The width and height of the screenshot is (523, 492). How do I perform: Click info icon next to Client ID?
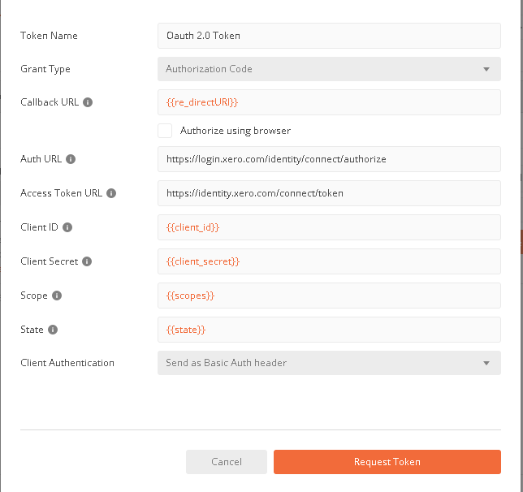coord(67,227)
